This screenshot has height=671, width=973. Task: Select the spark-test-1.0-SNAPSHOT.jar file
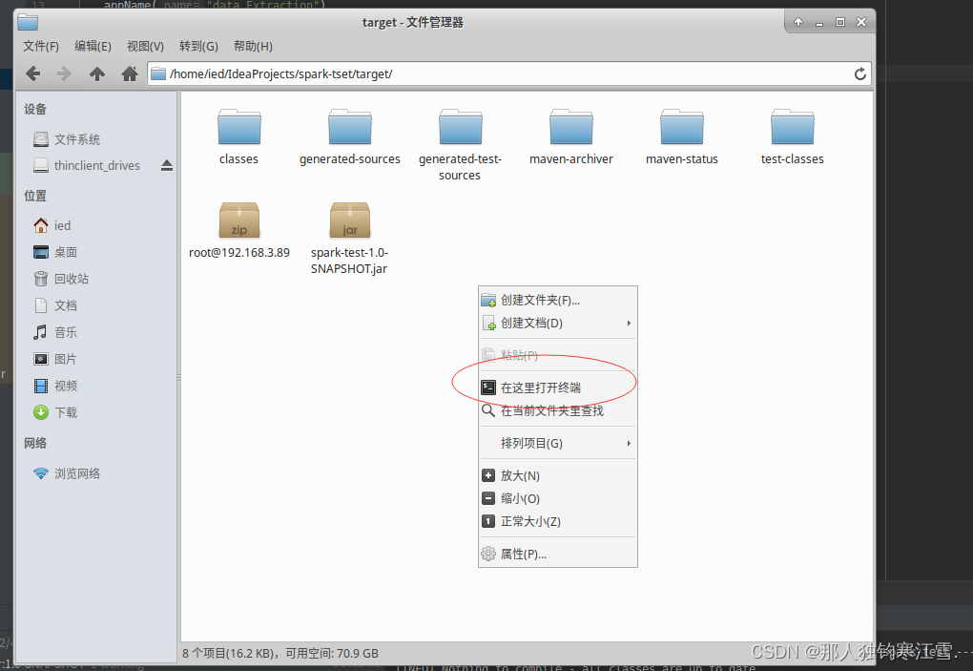(x=349, y=239)
